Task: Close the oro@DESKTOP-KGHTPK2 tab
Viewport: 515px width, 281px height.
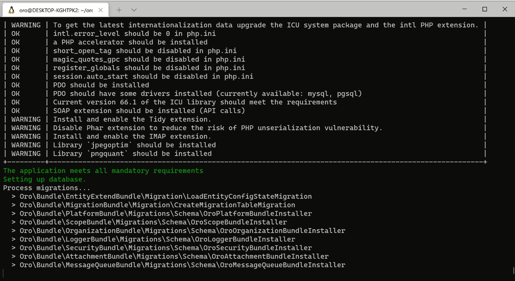Action: pos(100,10)
